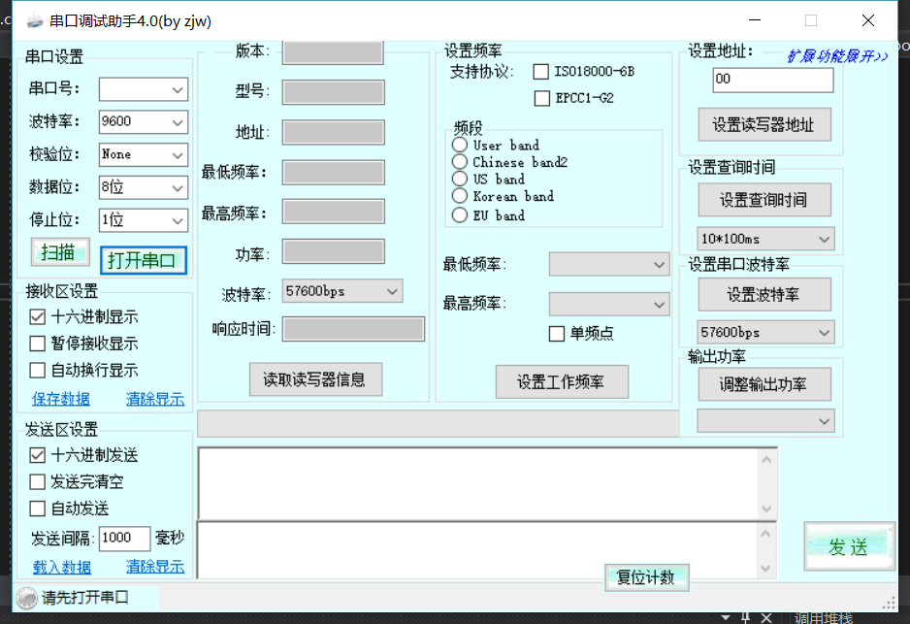Open the 串口号 port dropdown
Screen dimensions: 910x624
point(144,89)
